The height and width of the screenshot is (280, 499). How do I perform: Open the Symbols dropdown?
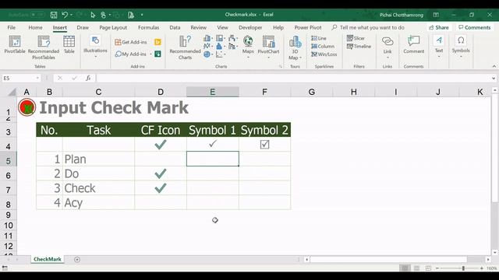(x=461, y=47)
